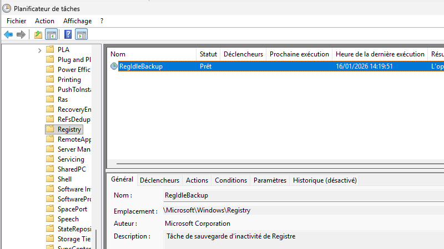Go back with the blue left arrow
This screenshot has height=249, width=444.
pos(8,35)
